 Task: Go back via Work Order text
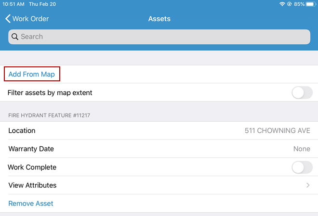[x=31, y=19]
